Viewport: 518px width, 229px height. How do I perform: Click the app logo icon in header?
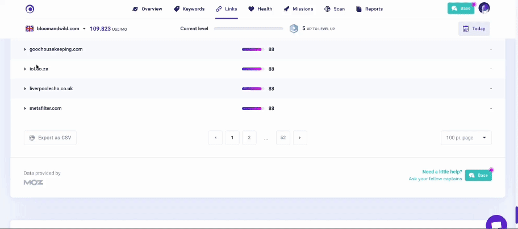[30, 9]
